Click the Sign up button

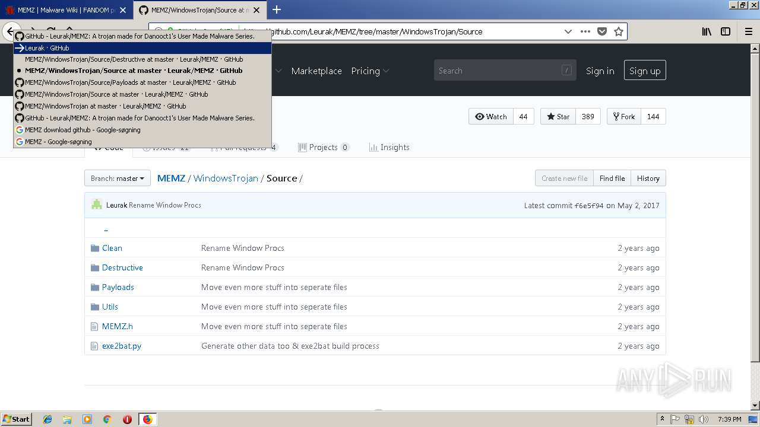pos(645,71)
